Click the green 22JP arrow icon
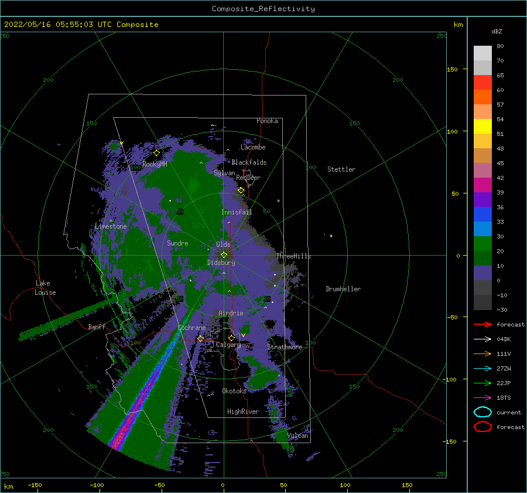The width and height of the screenshot is (527, 493). click(482, 383)
